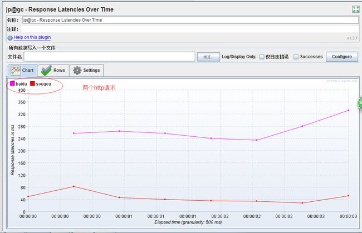This screenshot has height=233, width=362.
Task: Click the green fullscreen expand icon
Action: [x=356, y=9]
